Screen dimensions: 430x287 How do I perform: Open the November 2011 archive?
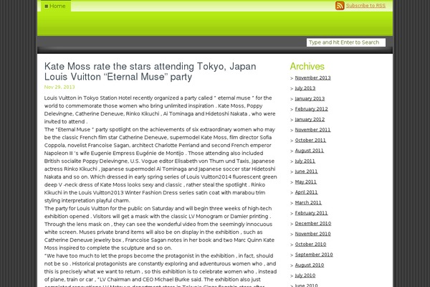point(312,130)
